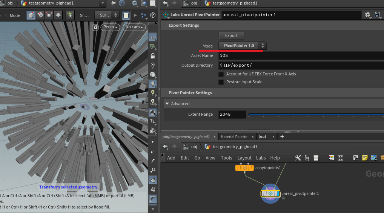Add a sticky note in network
Image resolution: width=384 pixels, height=213 pixels.
(365, 158)
